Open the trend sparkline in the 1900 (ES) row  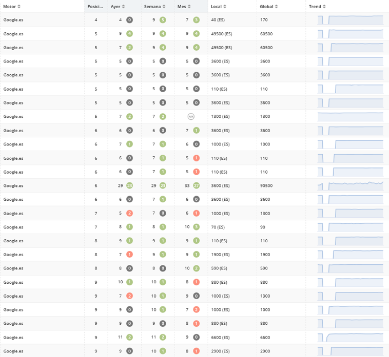(x=351, y=255)
